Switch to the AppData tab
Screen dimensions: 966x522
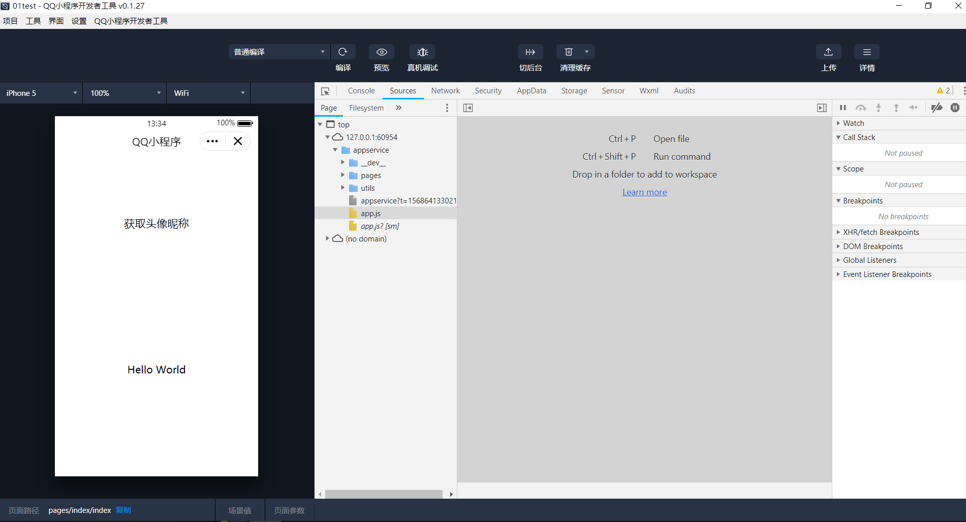pyautogui.click(x=532, y=91)
